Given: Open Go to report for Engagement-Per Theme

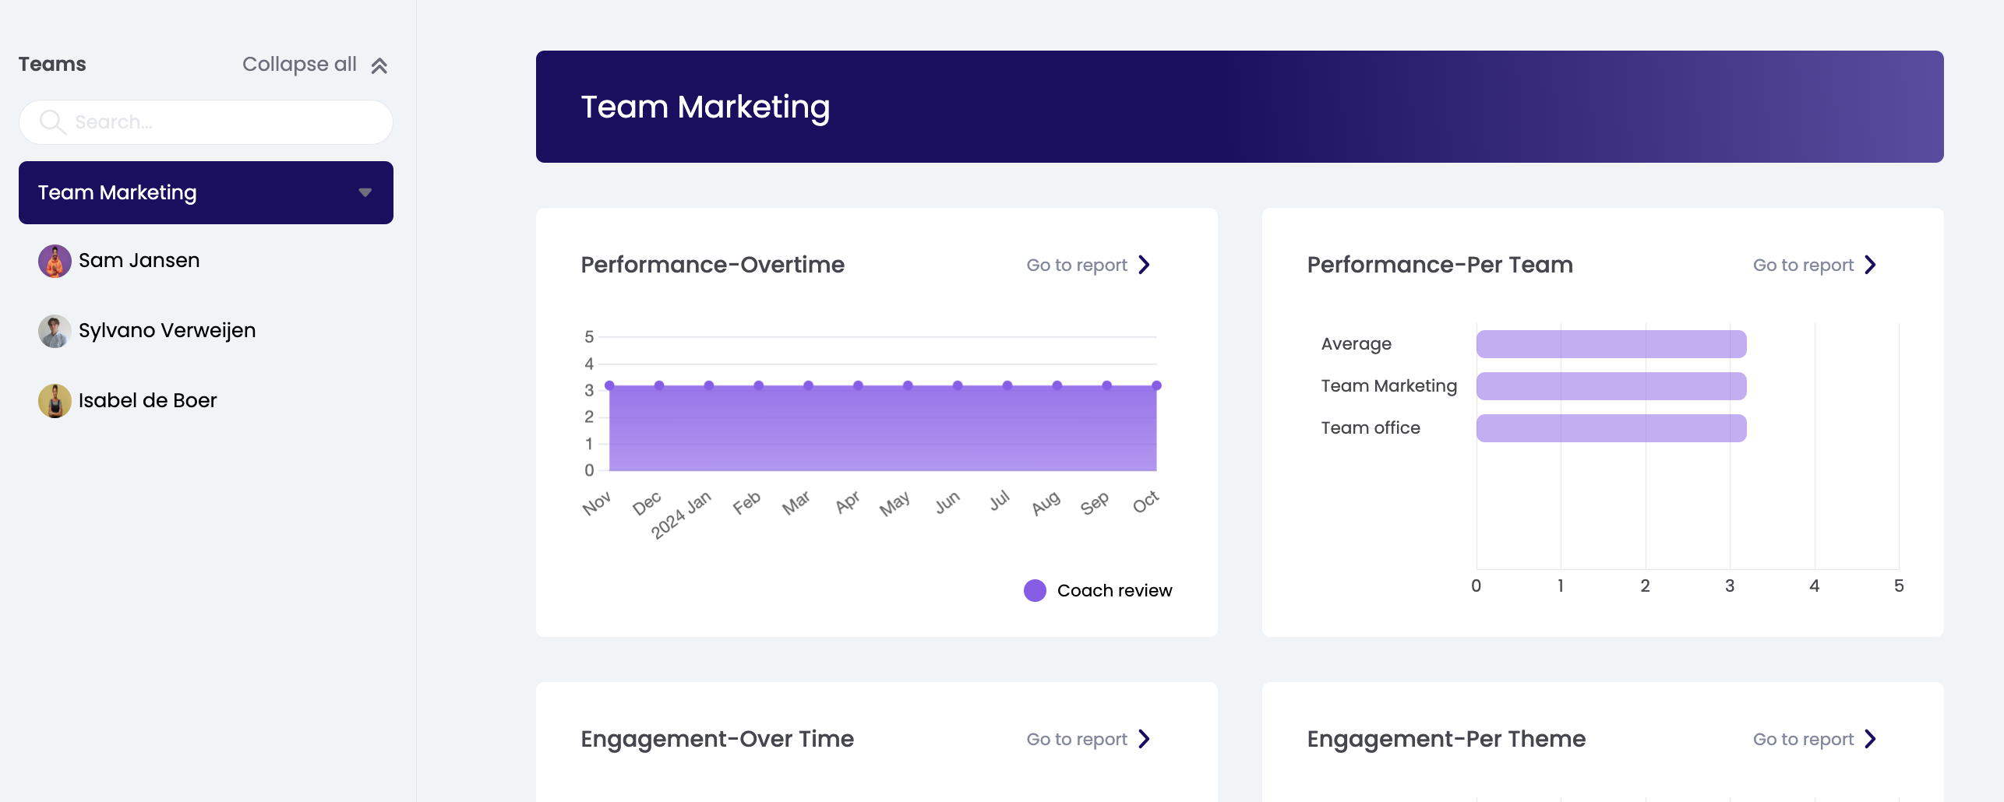Looking at the screenshot, I should coord(1803,739).
